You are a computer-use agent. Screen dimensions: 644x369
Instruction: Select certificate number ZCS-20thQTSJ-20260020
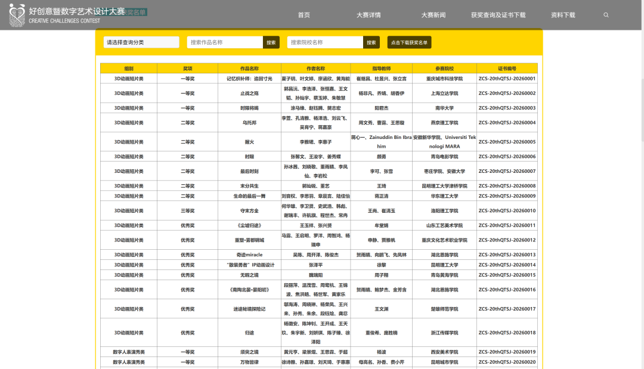(x=507, y=362)
